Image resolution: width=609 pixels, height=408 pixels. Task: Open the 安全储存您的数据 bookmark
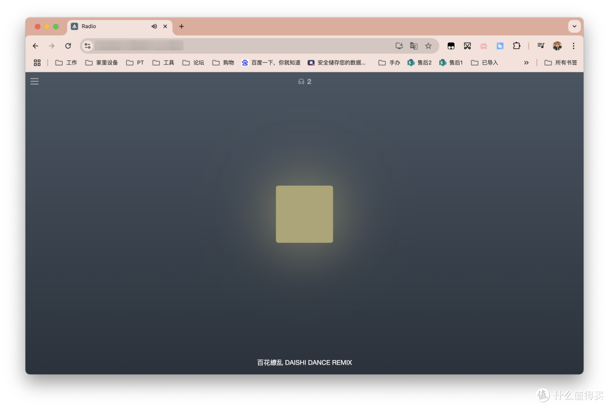[x=336, y=63]
